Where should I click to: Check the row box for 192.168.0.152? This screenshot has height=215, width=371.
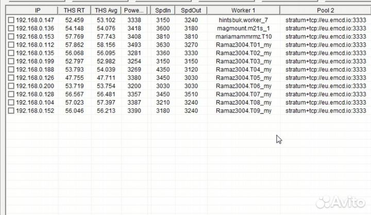pyautogui.click(x=11, y=111)
